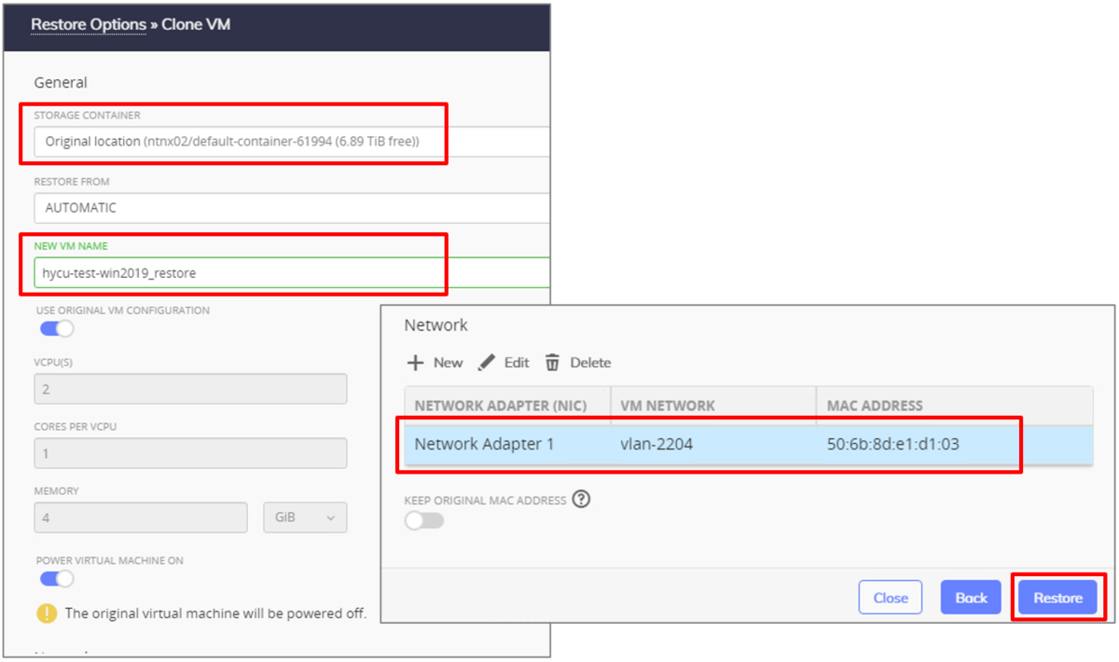Click the Edit network adapter label
This screenshot has height=662, width=1119.
517,363
